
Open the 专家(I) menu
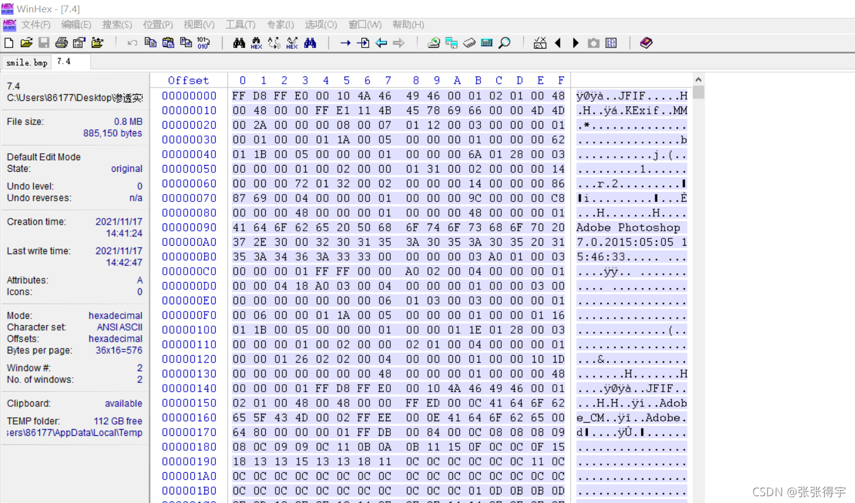pyautogui.click(x=280, y=25)
